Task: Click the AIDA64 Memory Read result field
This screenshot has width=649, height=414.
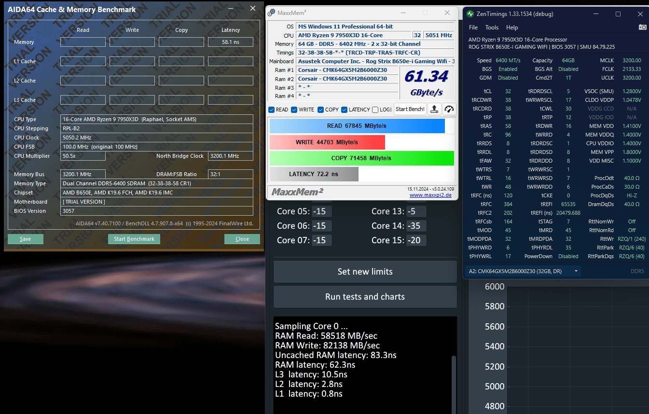Action: 83,42
